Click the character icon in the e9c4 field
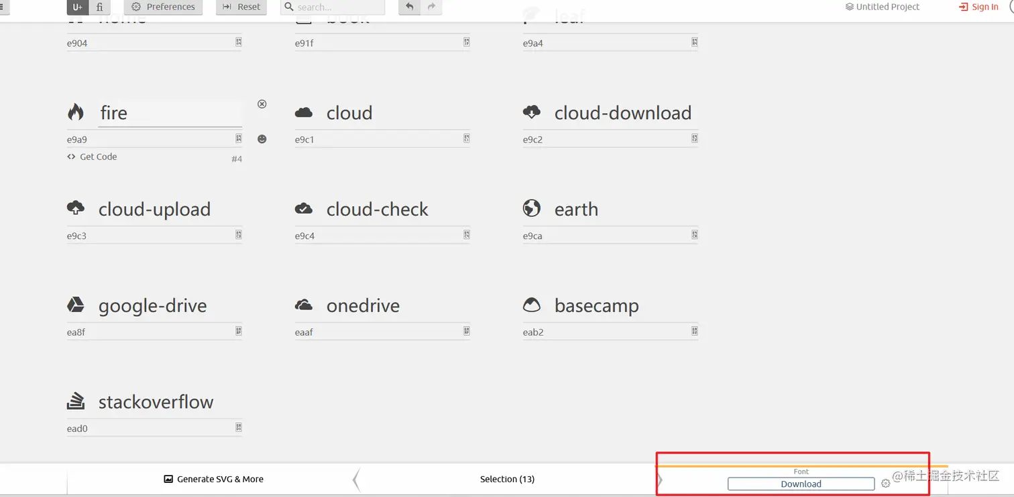The width and height of the screenshot is (1014, 497). [x=467, y=235]
